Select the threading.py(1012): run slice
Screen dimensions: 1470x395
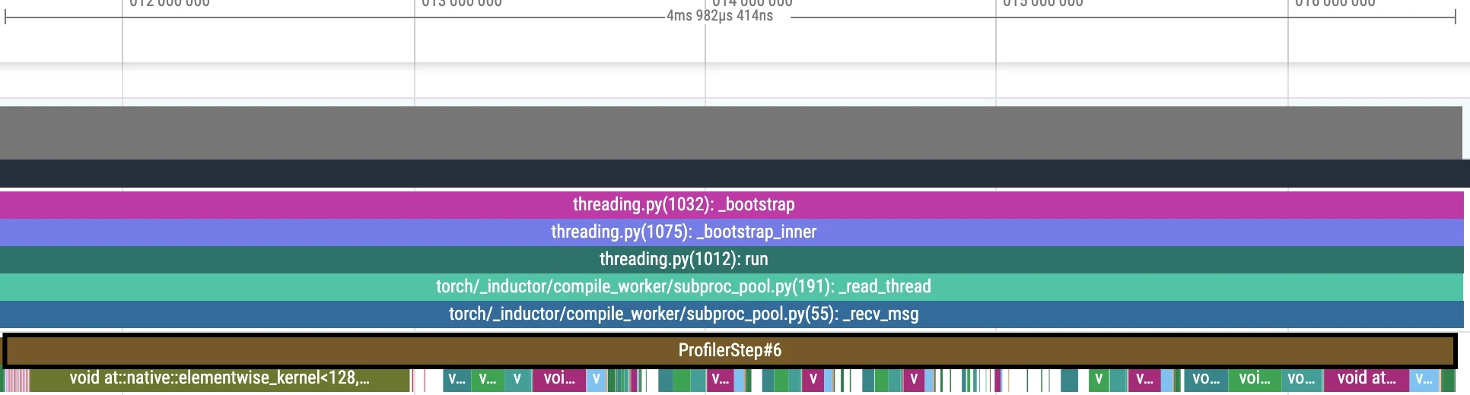tap(731, 259)
